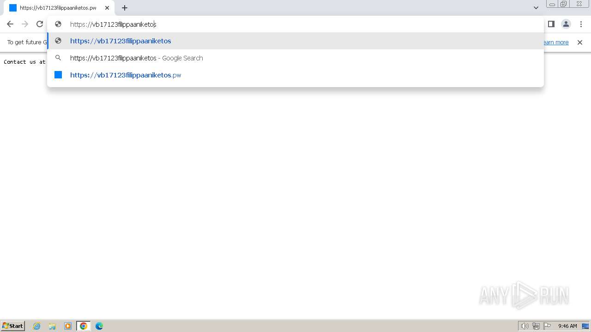This screenshot has width=591, height=332.
Task: Click the show desktop button in tray
Action: click(x=585, y=326)
